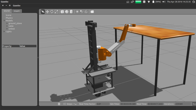This screenshot has height=110, width=196.
Task: Switch to the Insert tab
Action: pos(17,11)
